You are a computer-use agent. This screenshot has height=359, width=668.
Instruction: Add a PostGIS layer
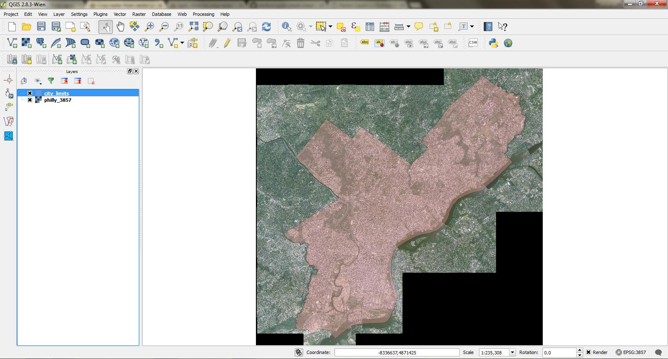(x=41, y=43)
